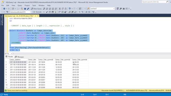Switch output to Results to Grid
The height and width of the screenshot is (96, 171).
click(x=72, y=12)
